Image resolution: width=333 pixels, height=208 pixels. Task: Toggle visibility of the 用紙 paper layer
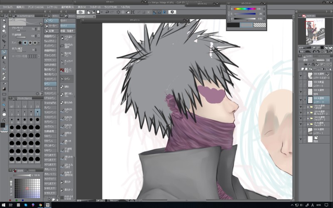click(x=301, y=139)
